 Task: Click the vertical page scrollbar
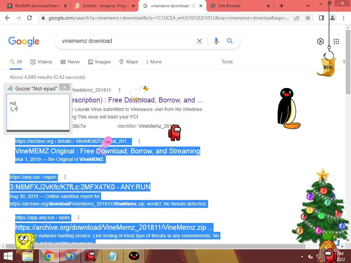pos(348,62)
